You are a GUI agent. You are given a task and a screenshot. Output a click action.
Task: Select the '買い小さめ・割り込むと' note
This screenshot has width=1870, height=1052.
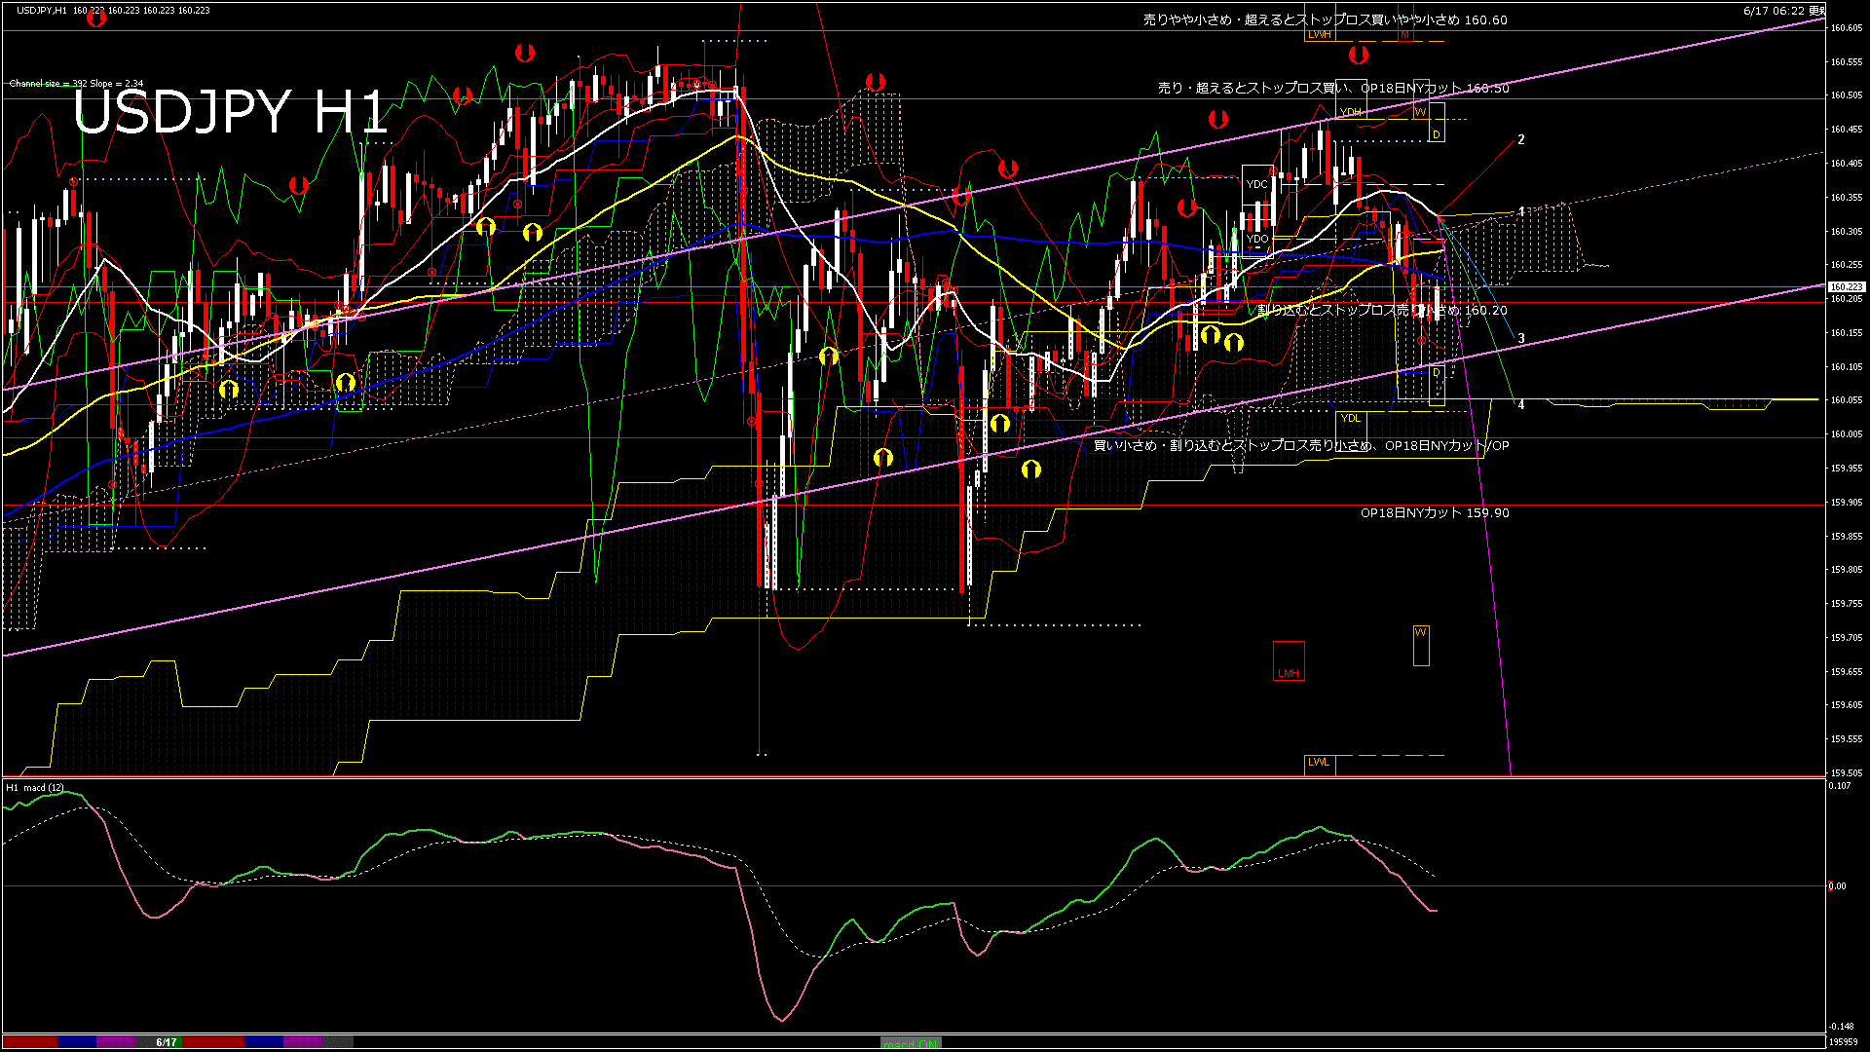coord(1301,445)
